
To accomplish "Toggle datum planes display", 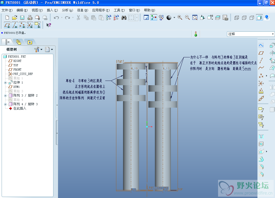I will coord(7,25).
